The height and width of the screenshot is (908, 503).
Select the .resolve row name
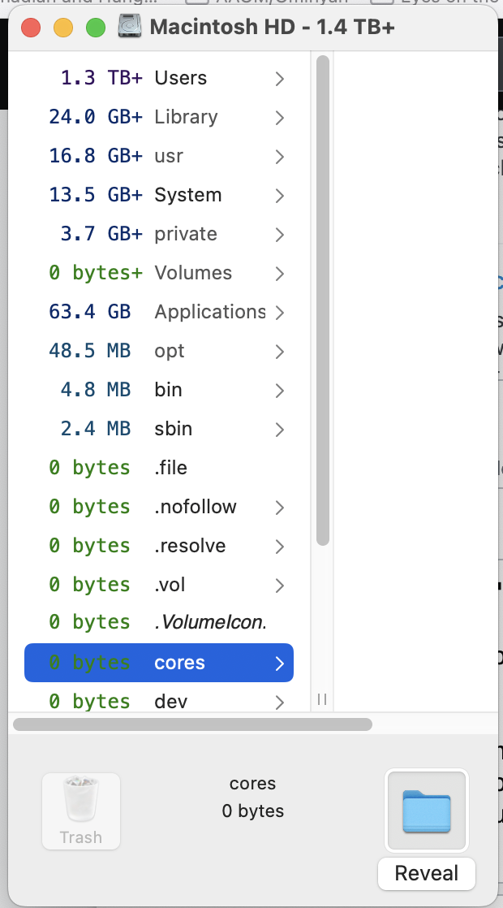tap(190, 546)
